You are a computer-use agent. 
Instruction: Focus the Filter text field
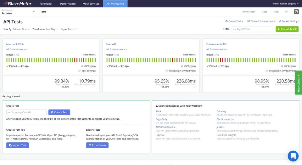252,29
